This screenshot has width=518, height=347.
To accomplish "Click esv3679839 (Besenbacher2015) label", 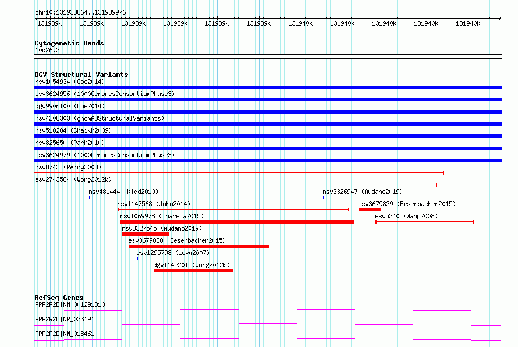I will click(407, 204).
